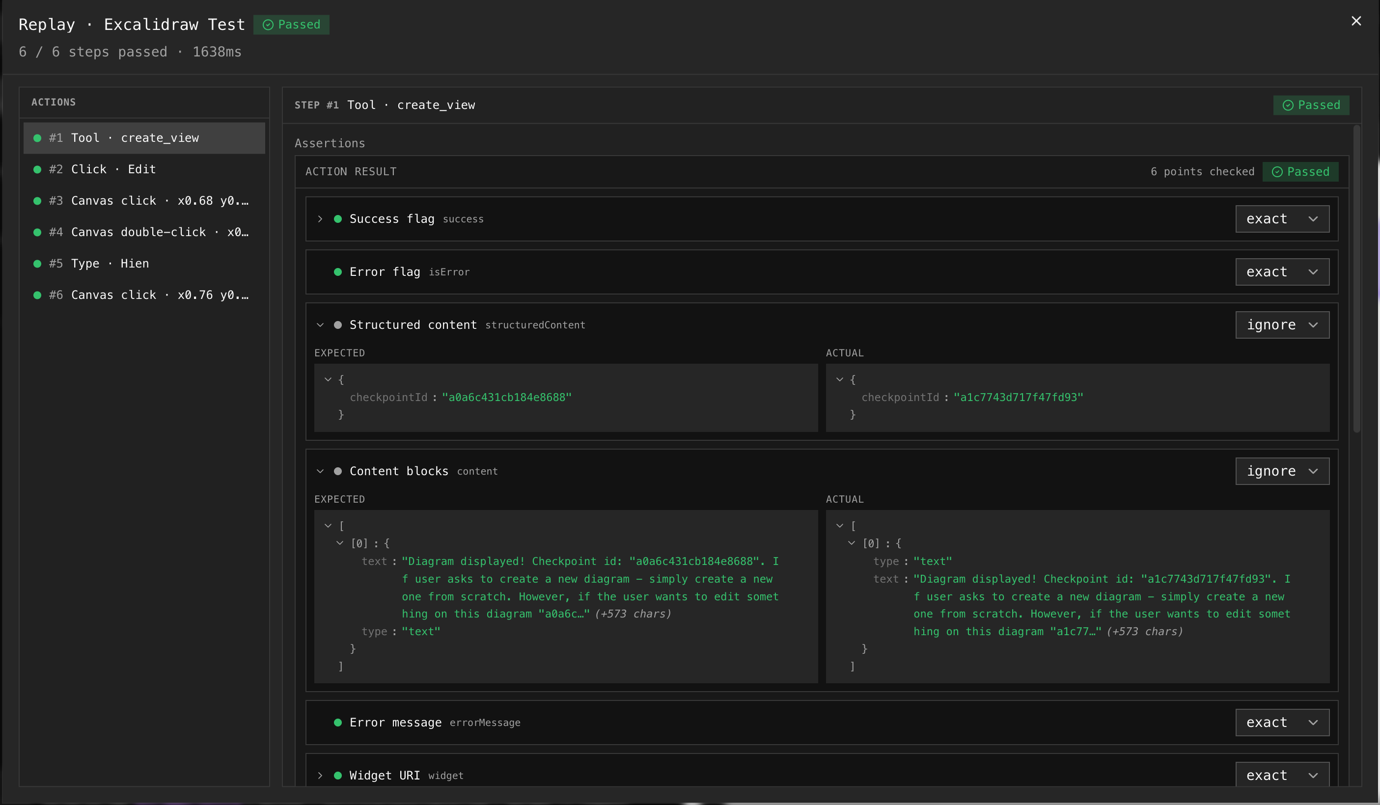Open match mode dropdown for Error flag
Viewport: 1380px width, 805px height.
pos(1282,272)
